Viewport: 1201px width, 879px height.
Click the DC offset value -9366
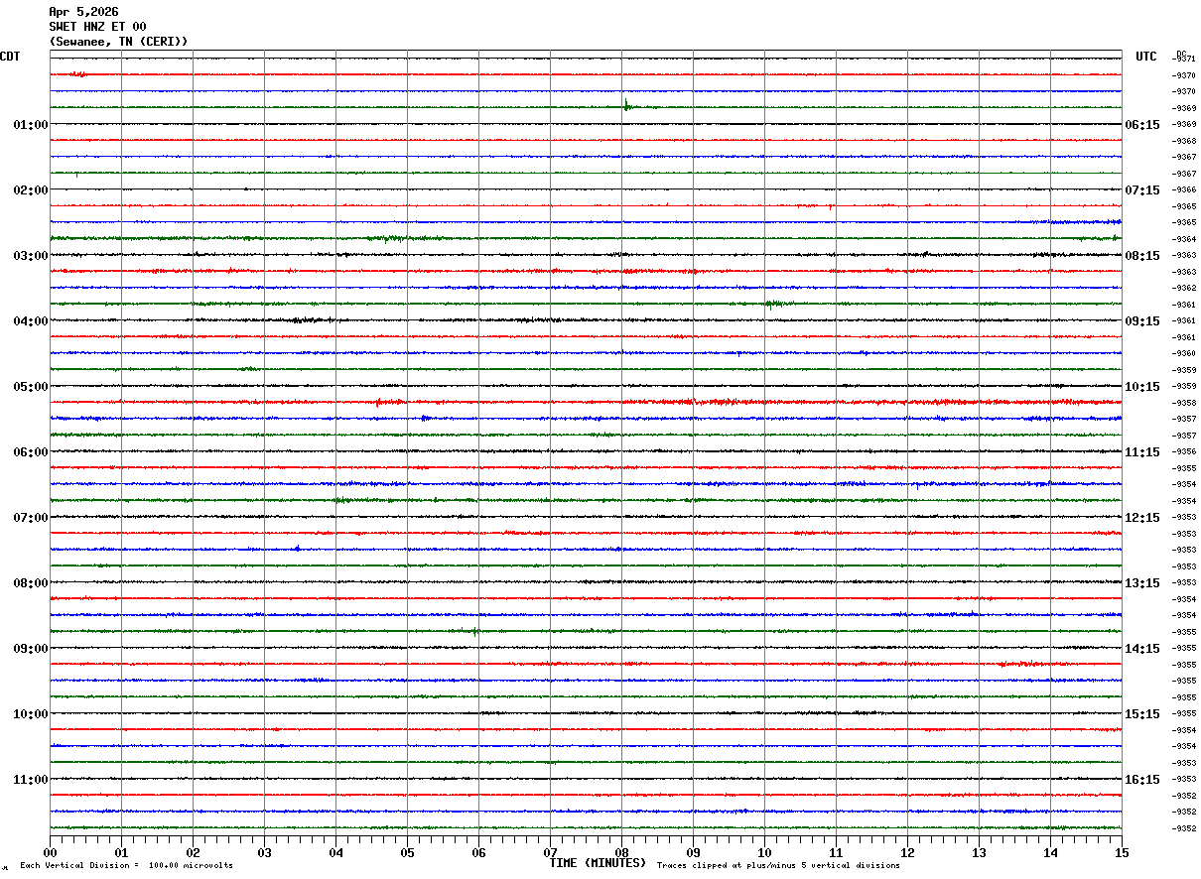pyautogui.click(x=1185, y=189)
